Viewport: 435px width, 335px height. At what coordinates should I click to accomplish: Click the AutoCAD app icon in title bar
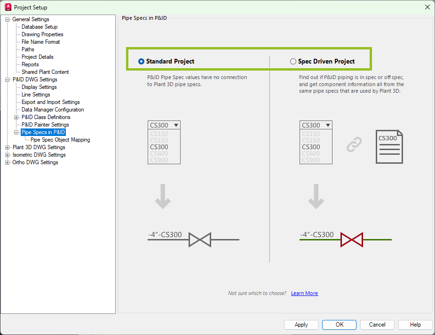8,7
